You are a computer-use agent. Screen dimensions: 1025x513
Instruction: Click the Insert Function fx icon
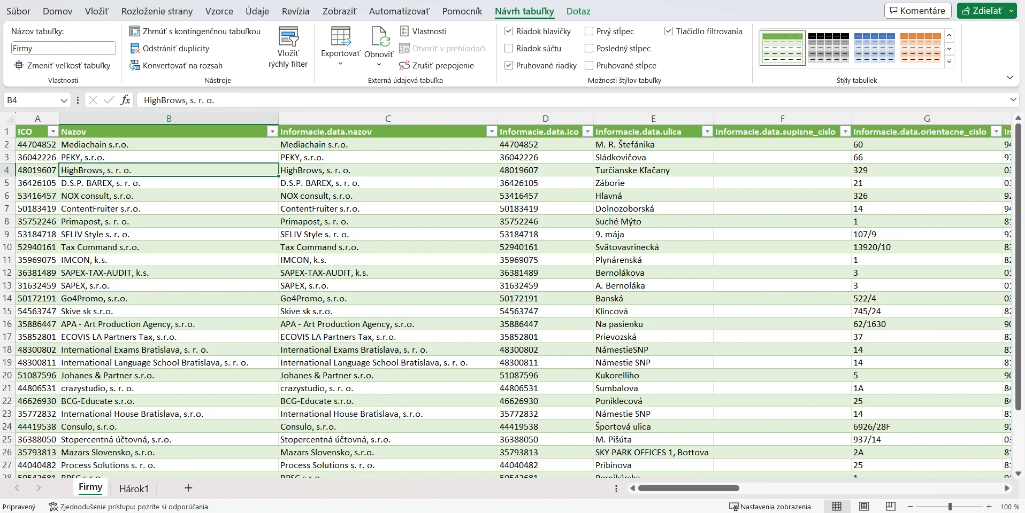(x=125, y=100)
